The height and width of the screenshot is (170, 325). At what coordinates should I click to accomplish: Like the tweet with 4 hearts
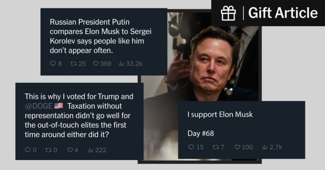(x=70, y=150)
